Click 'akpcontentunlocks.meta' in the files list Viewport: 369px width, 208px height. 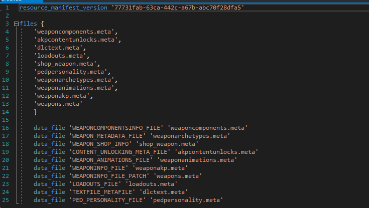75,40
